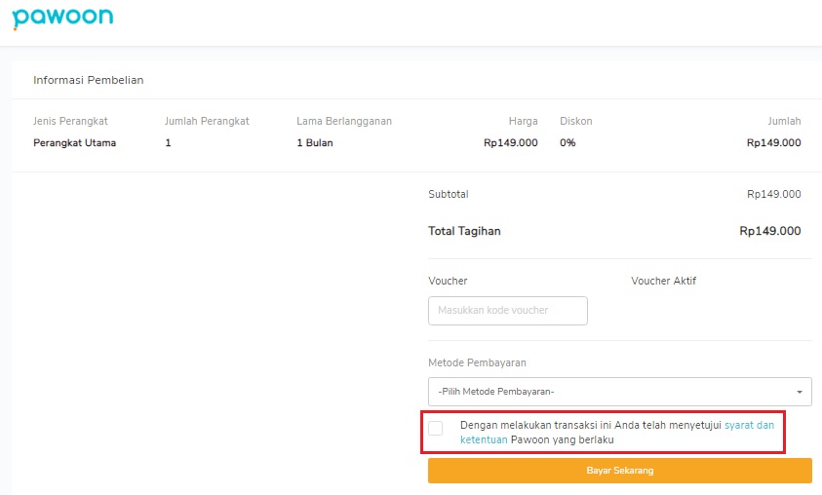
Task: Click the Bayar Sekarang button
Action: tap(619, 471)
